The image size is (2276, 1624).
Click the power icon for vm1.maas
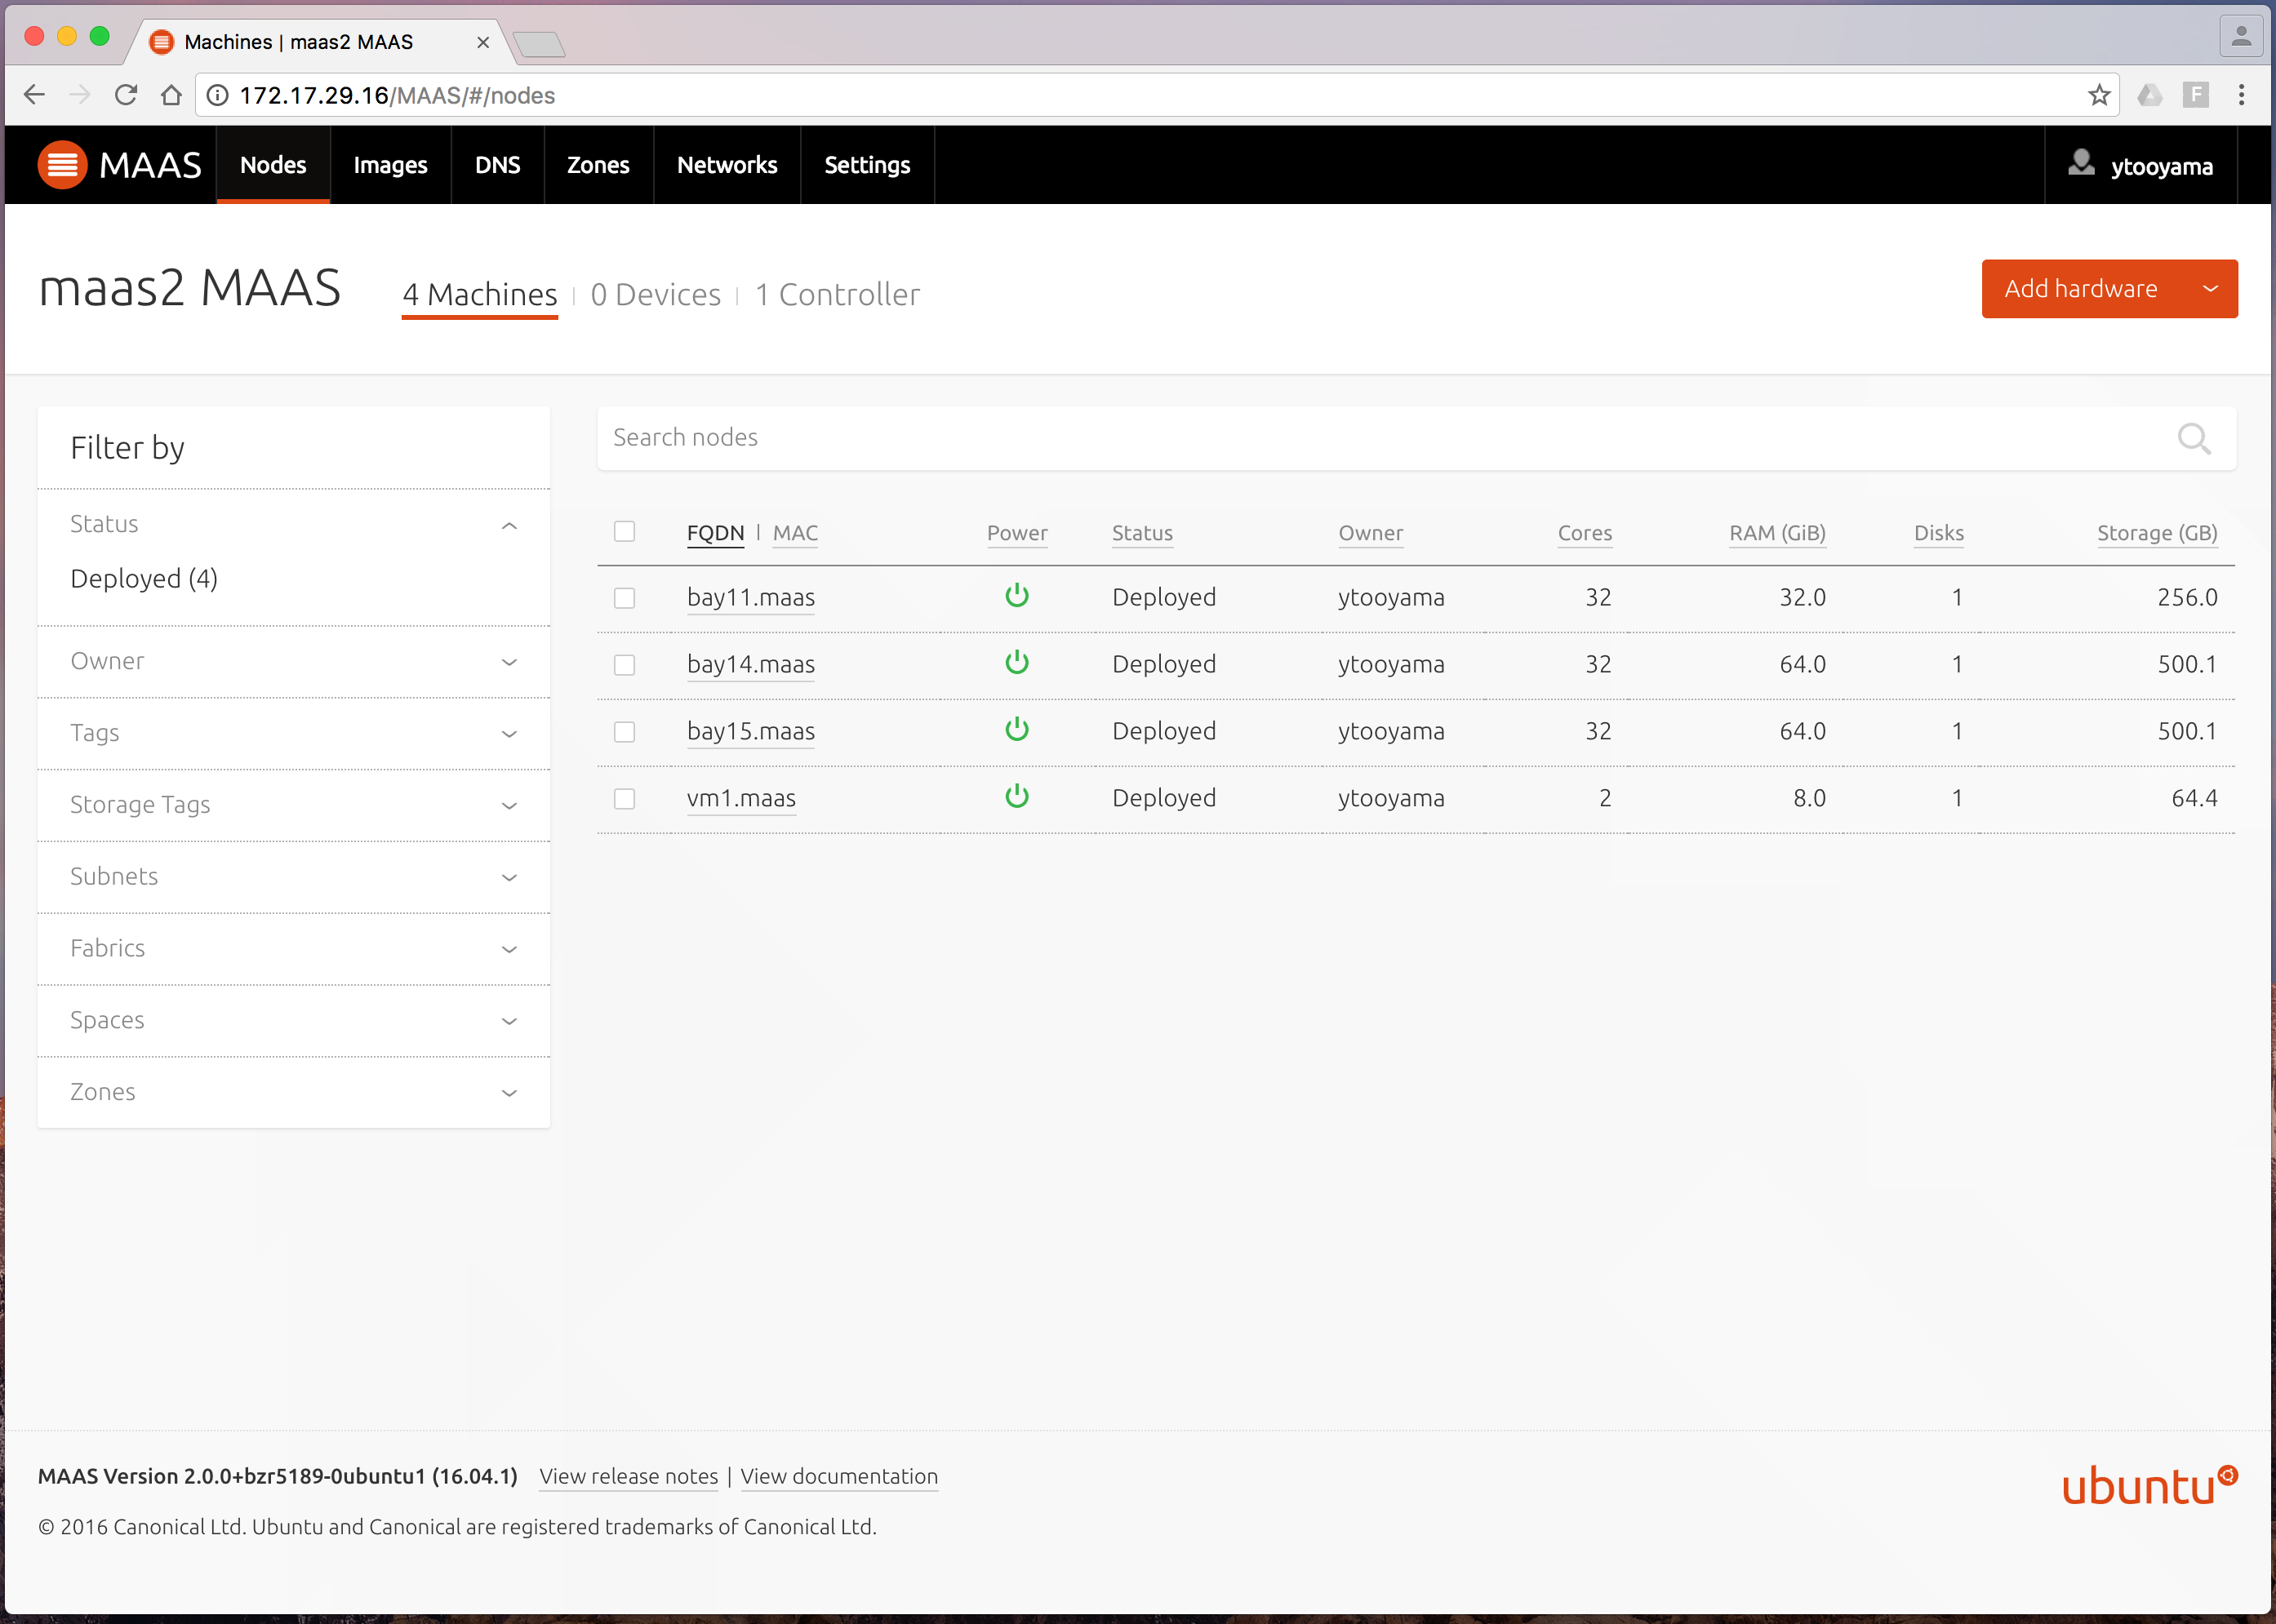tap(1016, 797)
